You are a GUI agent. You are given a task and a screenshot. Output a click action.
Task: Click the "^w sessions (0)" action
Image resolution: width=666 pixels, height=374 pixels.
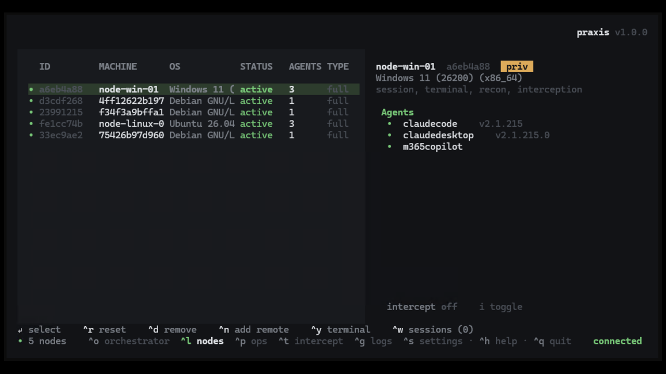433,330
